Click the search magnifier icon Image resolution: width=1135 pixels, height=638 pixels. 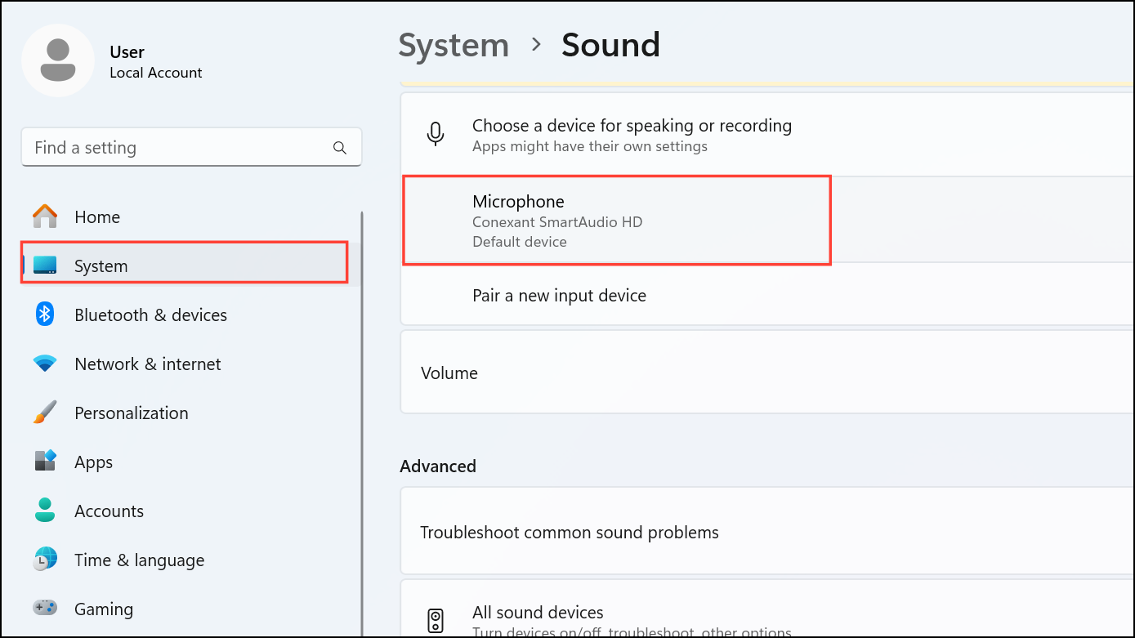340,148
